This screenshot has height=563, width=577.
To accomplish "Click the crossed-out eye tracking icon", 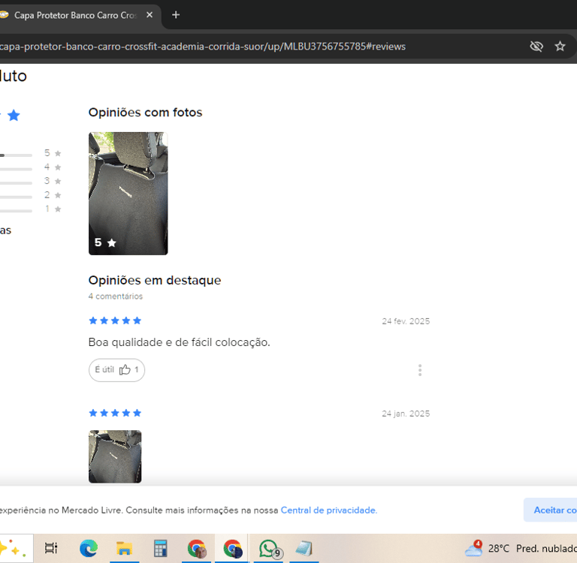I will click(536, 47).
